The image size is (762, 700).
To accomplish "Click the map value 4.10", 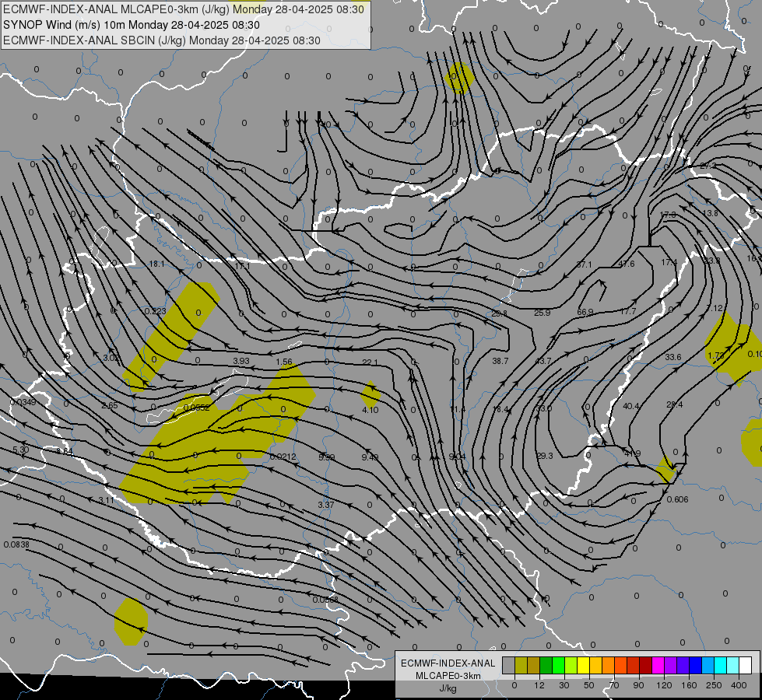I will click(370, 410).
